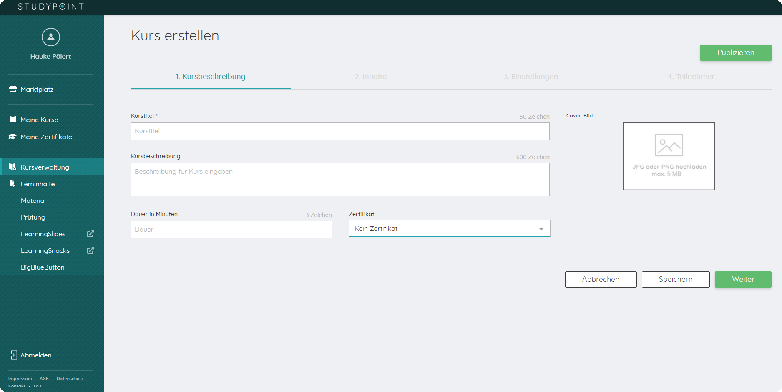The image size is (782, 392).
Task: Click the external link icon beside LearningSlides
Action: pos(90,234)
